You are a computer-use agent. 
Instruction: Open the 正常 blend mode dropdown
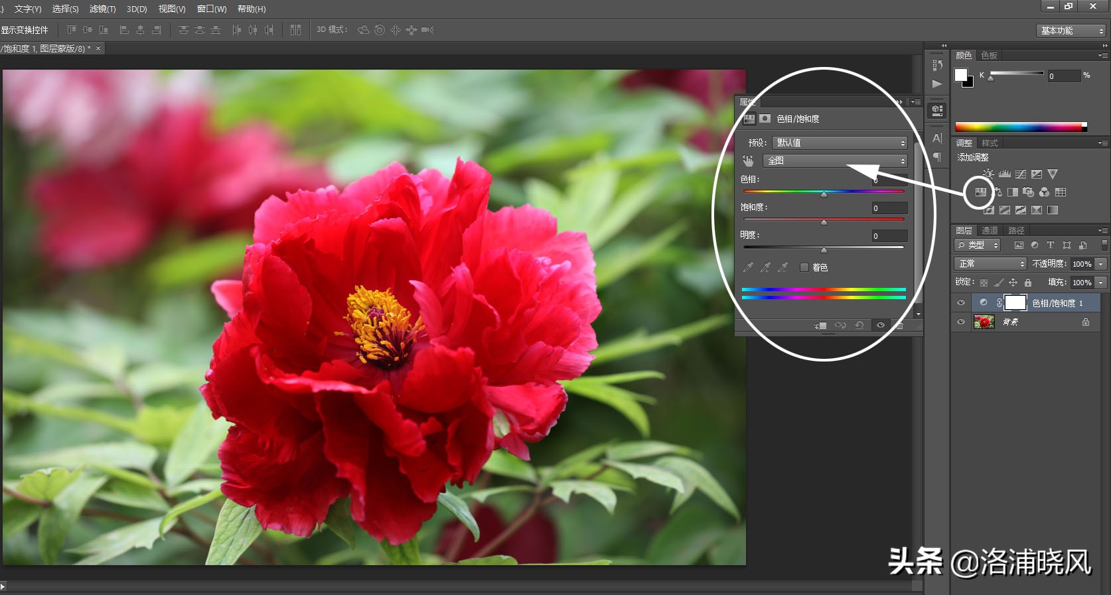click(x=990, y=264)
